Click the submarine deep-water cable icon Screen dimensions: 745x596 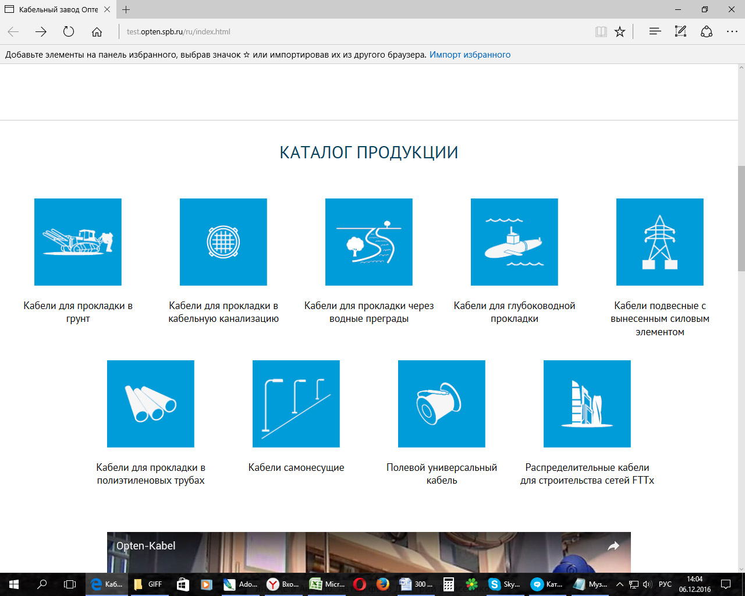(x=515, y=242)
